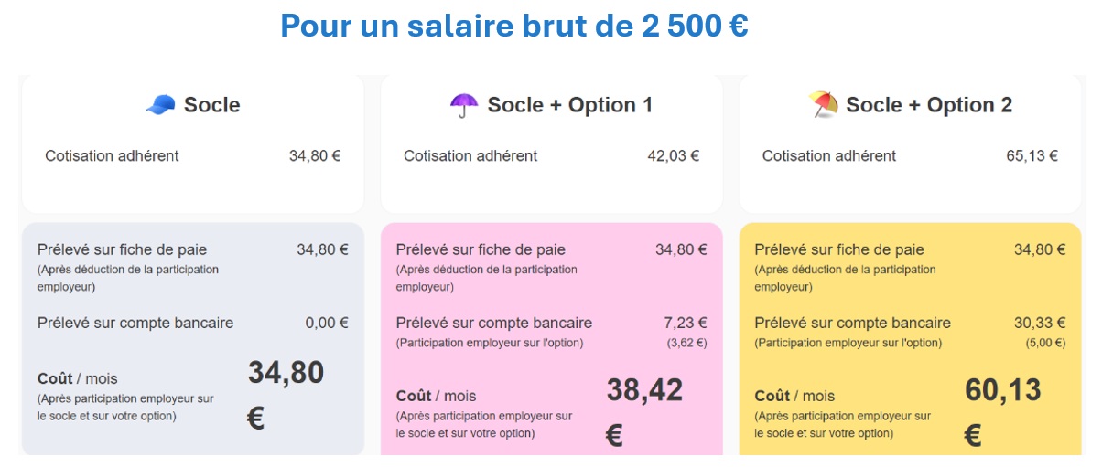1102x467 pixels.
Task: Click the 0,00 € bank debit amount
Action: pos(326,323)
